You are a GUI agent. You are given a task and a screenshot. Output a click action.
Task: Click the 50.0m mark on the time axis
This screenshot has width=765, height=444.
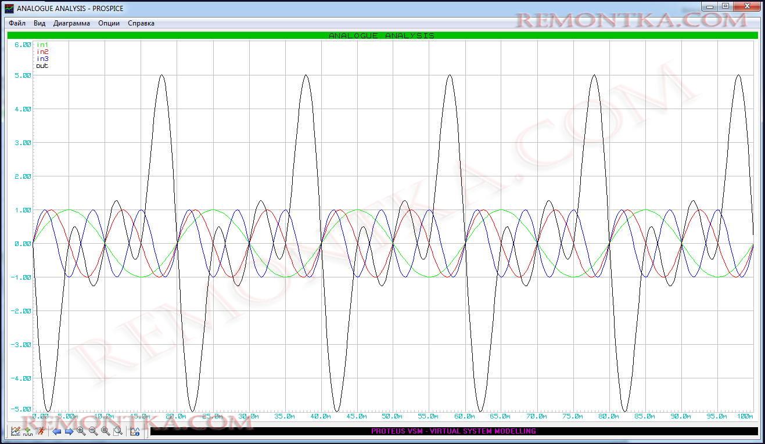(x=392, y=416)
